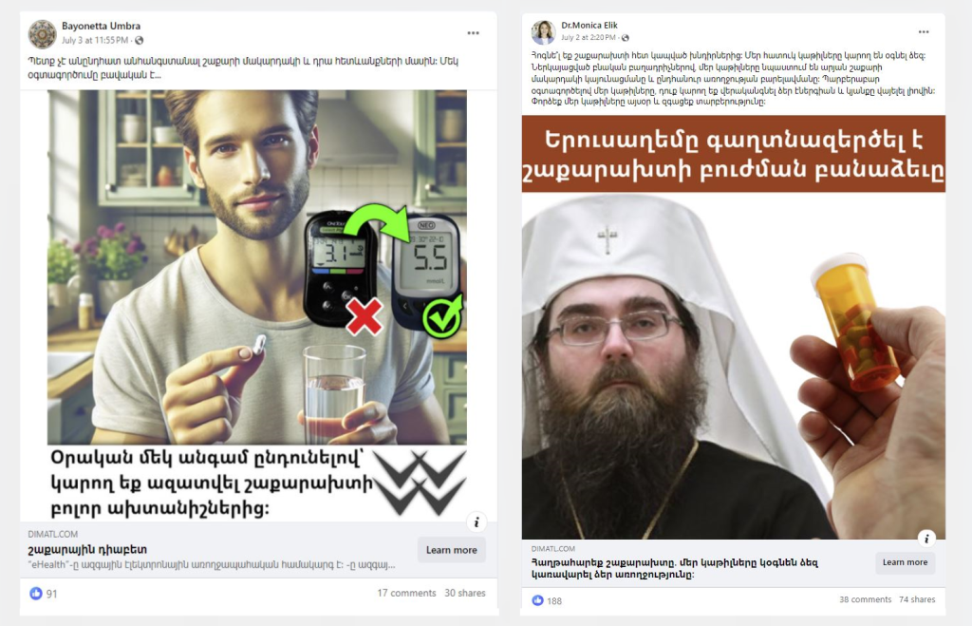Open Bayonetta Umbra profile avatar
The width and height of the screenshot is (972, 626).
tap(42, 33)
